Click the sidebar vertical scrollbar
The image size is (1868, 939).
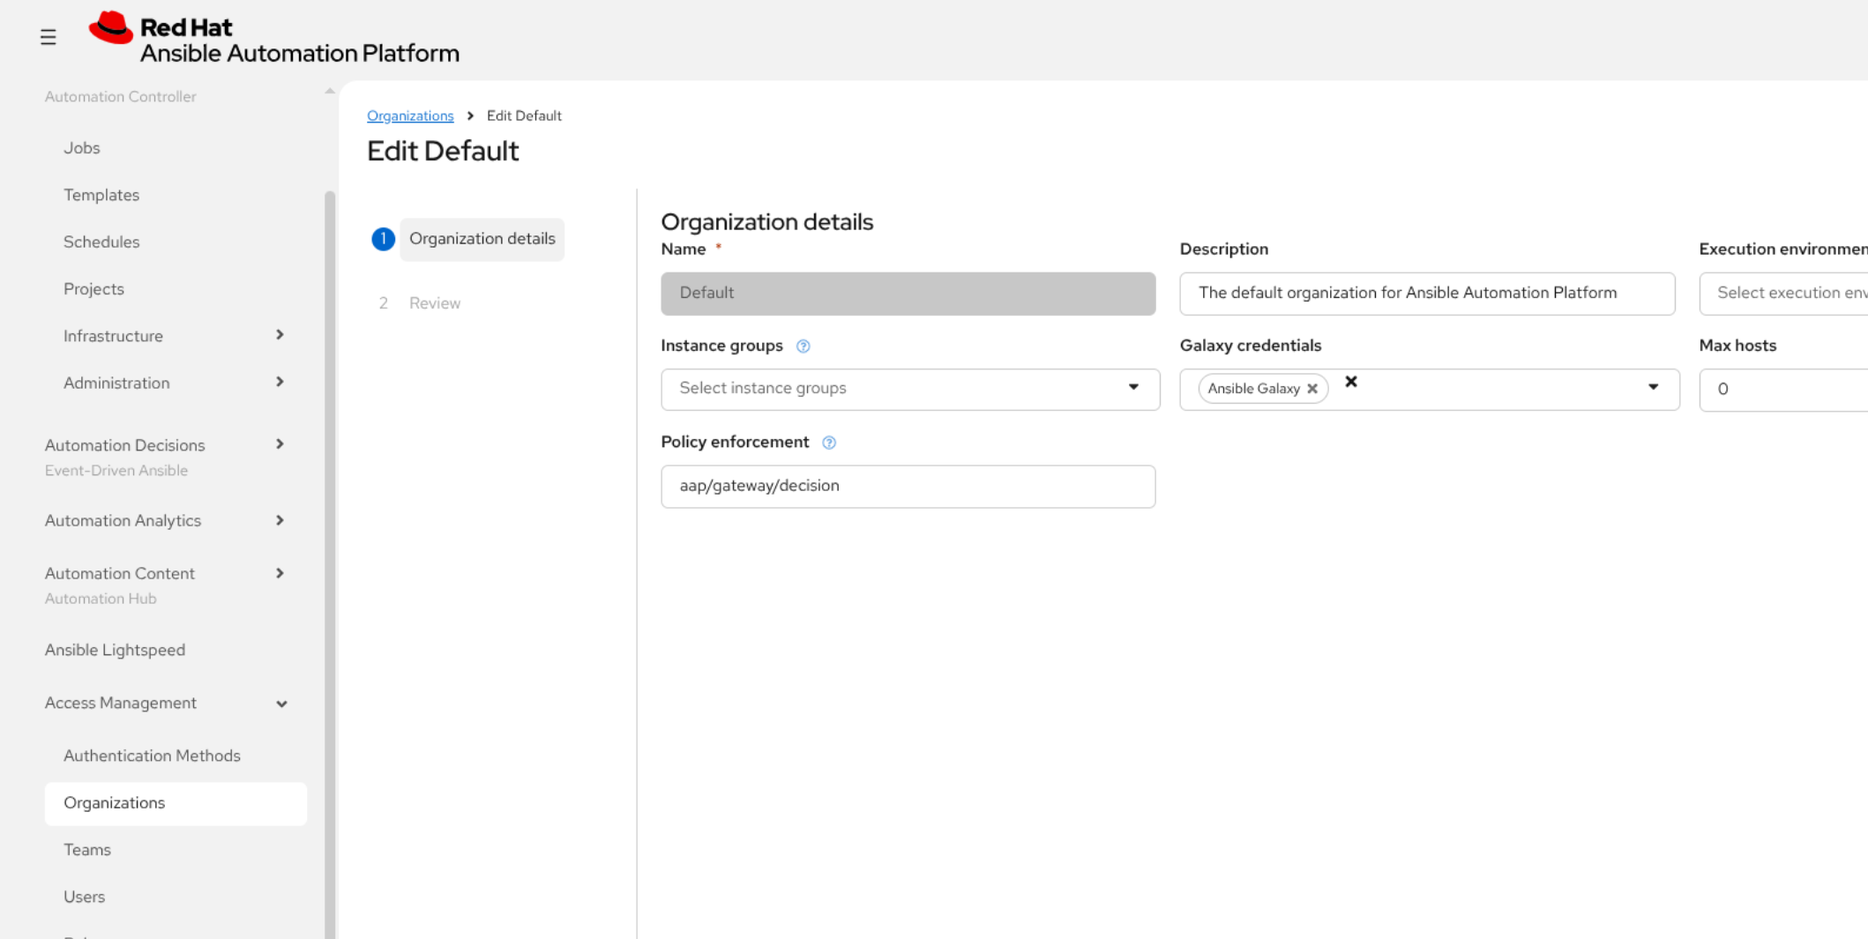coord(330,564)
